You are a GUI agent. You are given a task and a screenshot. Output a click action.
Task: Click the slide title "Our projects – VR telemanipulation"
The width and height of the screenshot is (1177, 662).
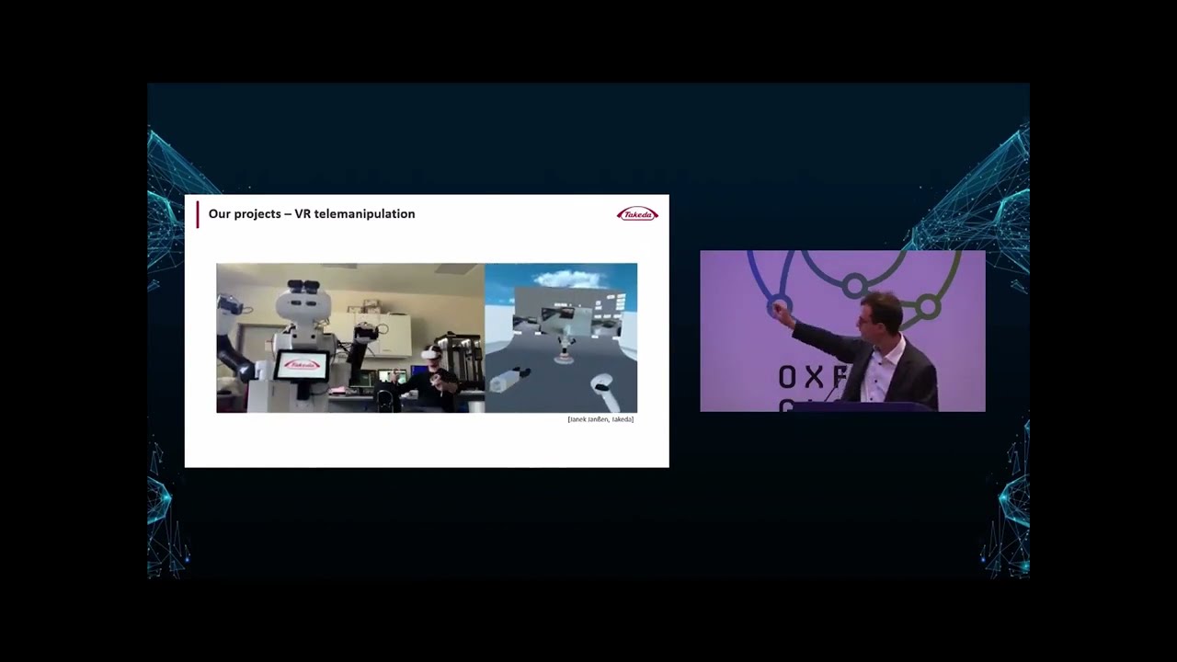pyautogui.click(x=312, y=214)
